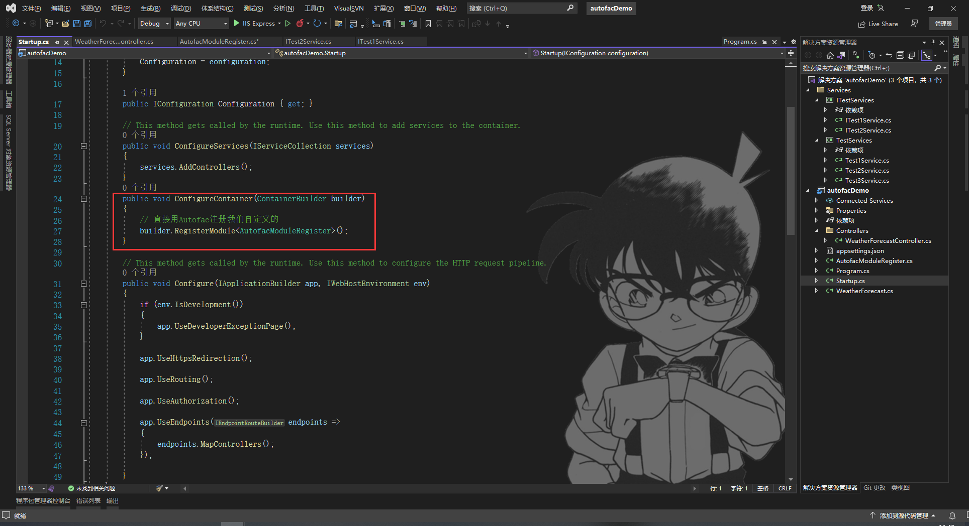Viewport: 969px width, 526px height.
Task: Click the Live Share button
Action: tap(878, 24)
